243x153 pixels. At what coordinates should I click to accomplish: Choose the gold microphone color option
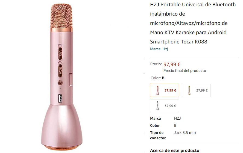196,90
